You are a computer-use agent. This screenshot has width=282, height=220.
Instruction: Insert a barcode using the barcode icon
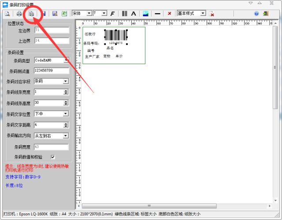click(125, 14)
